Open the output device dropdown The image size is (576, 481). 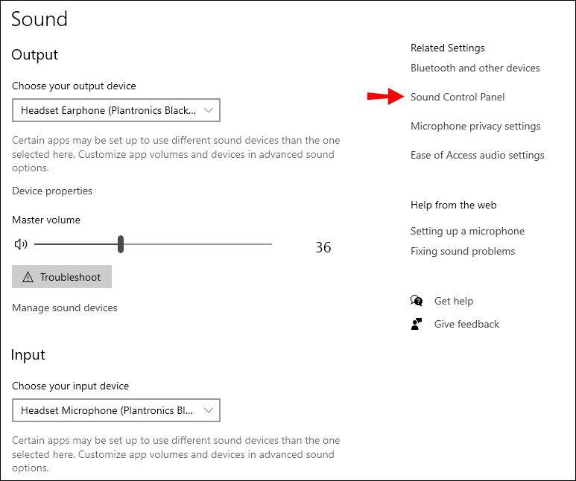[116, 110]
